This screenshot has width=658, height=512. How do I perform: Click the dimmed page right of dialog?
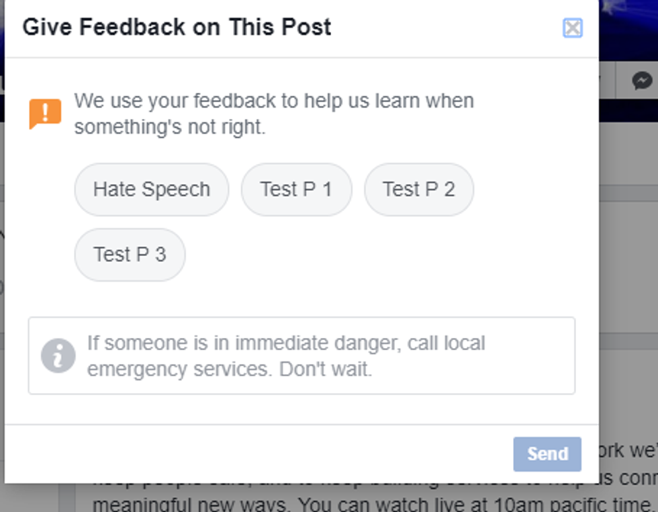click(628, 269)
